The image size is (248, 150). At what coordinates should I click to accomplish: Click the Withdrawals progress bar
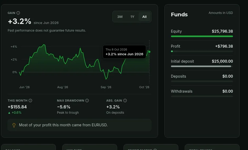tap(202, 96)
